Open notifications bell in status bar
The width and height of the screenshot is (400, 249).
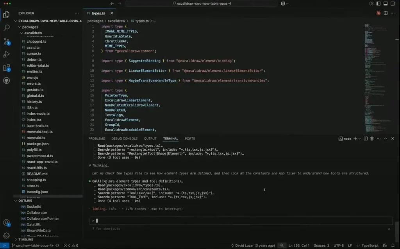coord(393,246)
